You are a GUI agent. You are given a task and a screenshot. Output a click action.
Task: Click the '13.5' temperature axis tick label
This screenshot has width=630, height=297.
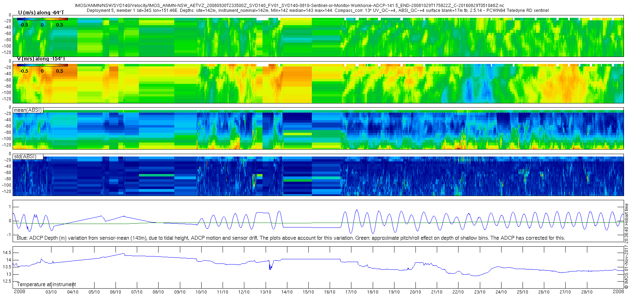7,267
